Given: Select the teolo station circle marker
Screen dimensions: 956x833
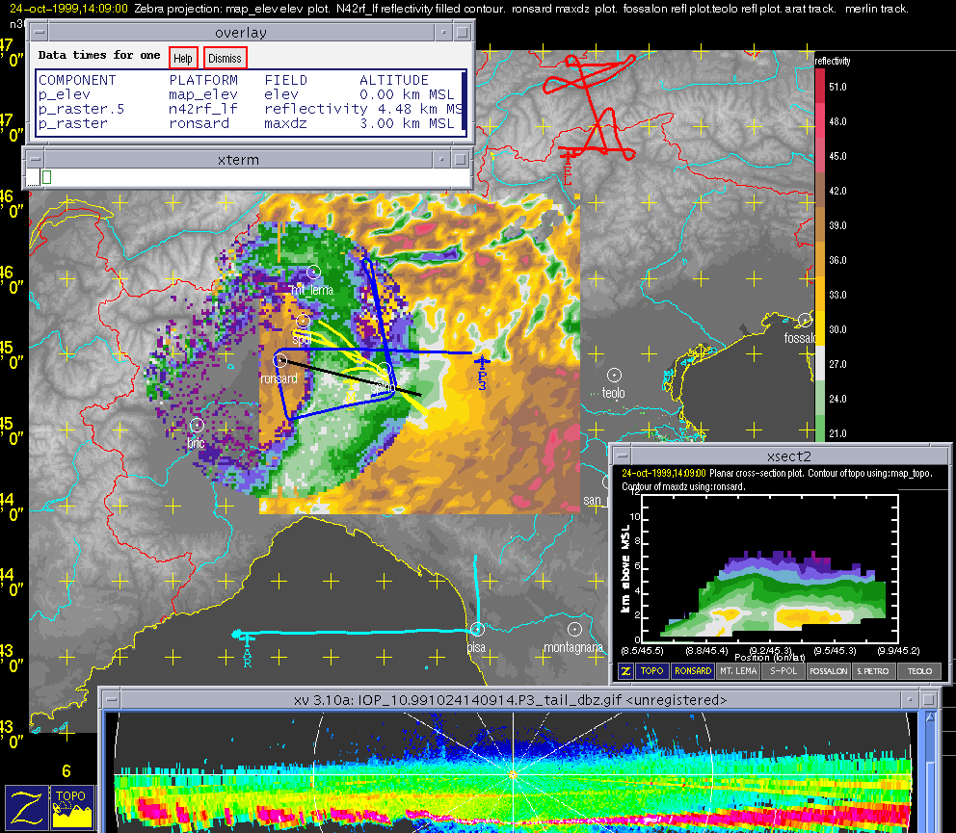Looking at the screenshot, I should [x=615, y=374].
